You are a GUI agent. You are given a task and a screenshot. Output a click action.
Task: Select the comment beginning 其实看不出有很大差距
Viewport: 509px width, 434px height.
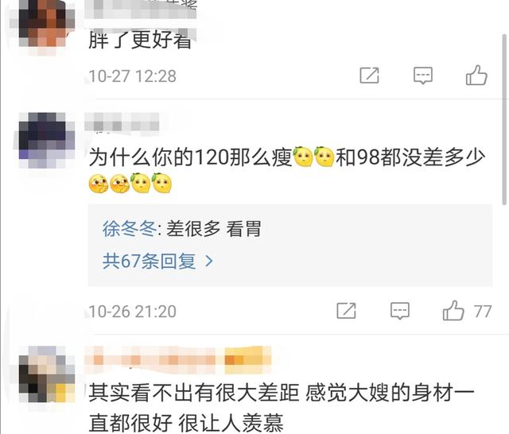click(x=282, y=408)
